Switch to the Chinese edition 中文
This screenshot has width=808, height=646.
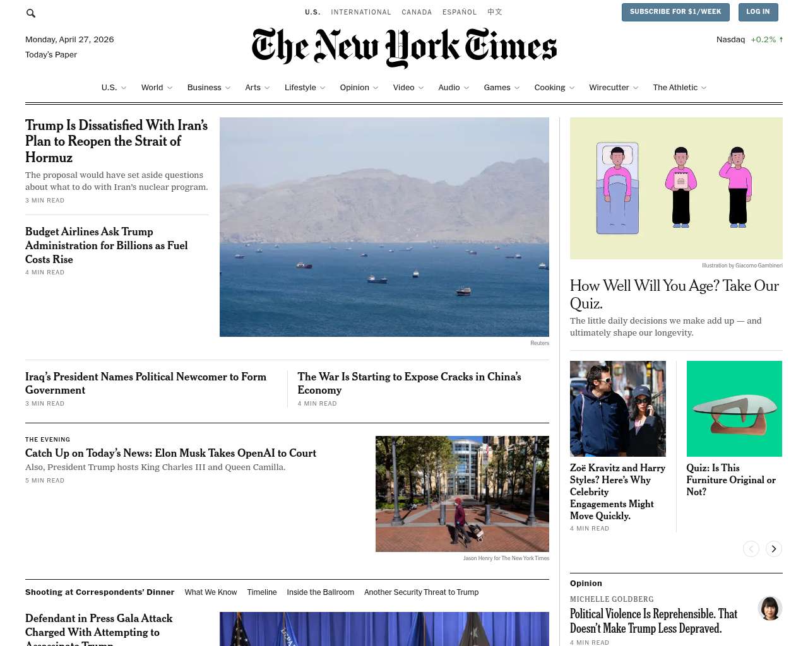click(x=495, y=12)
